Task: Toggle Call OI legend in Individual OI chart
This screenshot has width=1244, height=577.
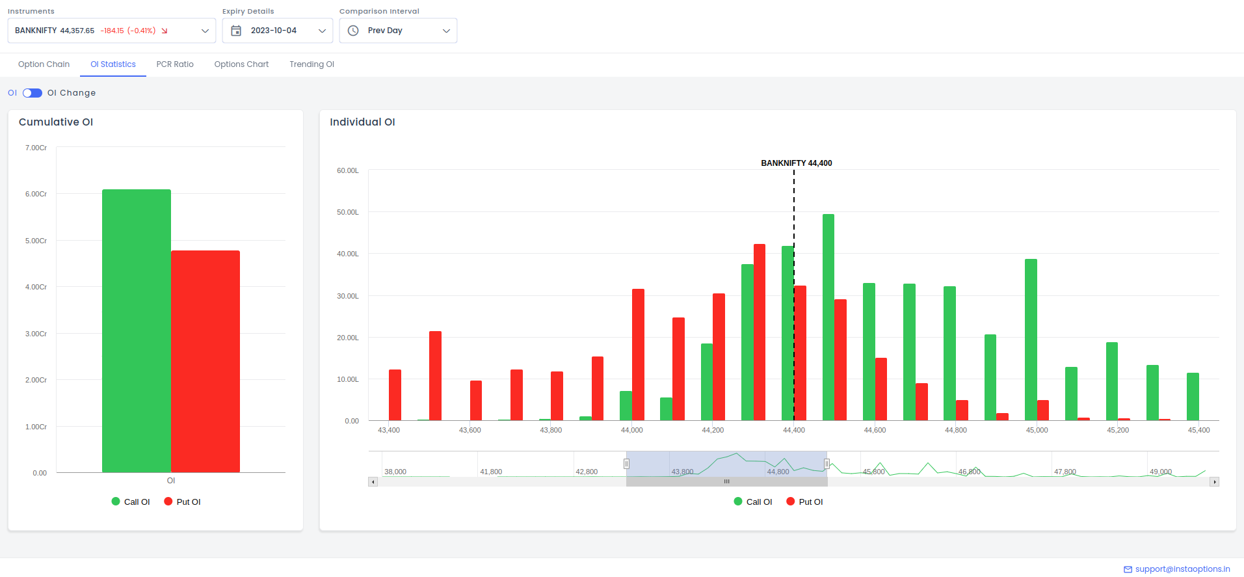Action: pyautogui.click(x=753, y=502)
